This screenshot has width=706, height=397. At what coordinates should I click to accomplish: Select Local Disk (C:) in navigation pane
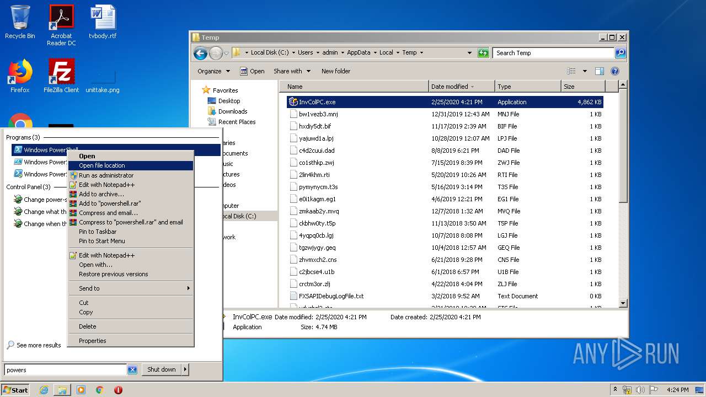(240, 216)
